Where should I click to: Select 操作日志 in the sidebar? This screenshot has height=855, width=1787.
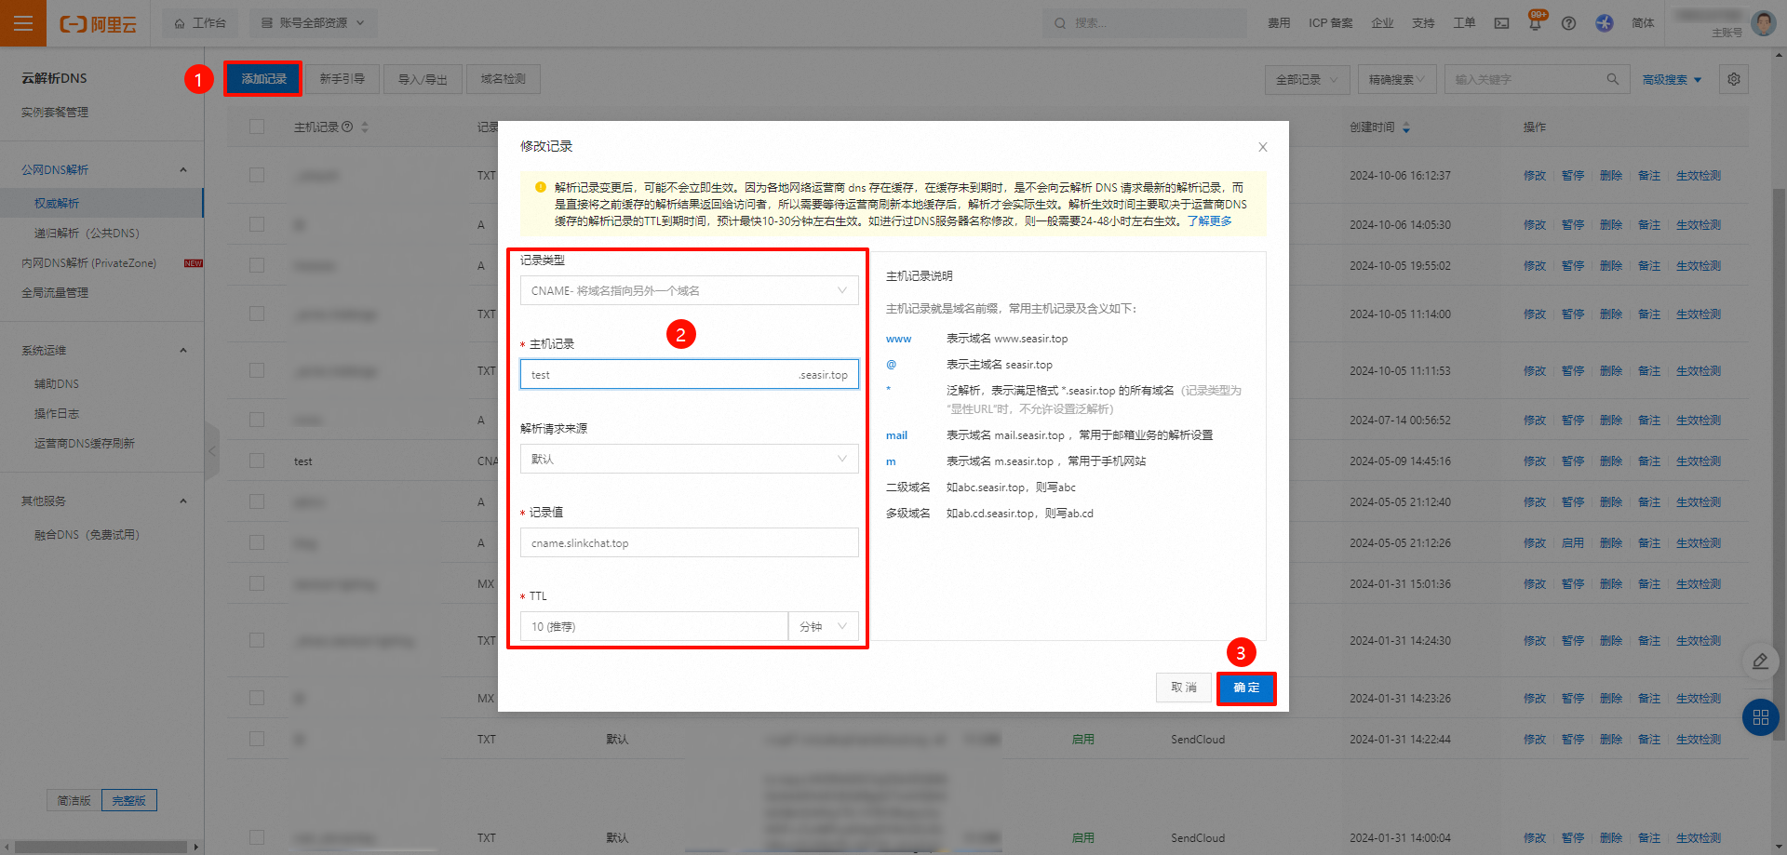tap(57, 413)
